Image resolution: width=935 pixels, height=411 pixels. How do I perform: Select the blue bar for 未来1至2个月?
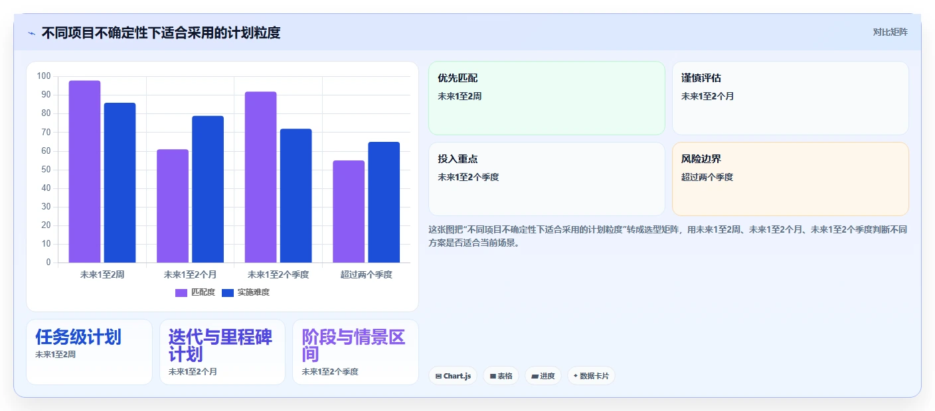point(208,190)
